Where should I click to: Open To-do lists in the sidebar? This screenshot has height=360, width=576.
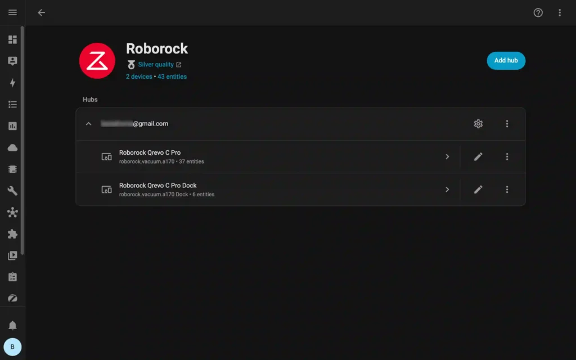click(x=12, y=104)
